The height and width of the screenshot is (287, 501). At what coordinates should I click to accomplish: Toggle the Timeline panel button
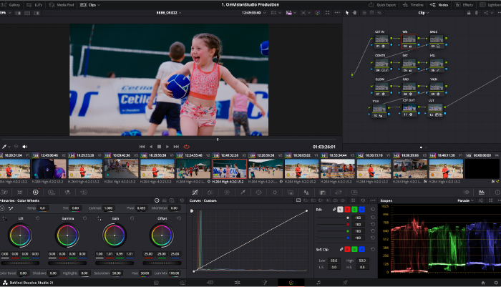click(x=413, y=5)
